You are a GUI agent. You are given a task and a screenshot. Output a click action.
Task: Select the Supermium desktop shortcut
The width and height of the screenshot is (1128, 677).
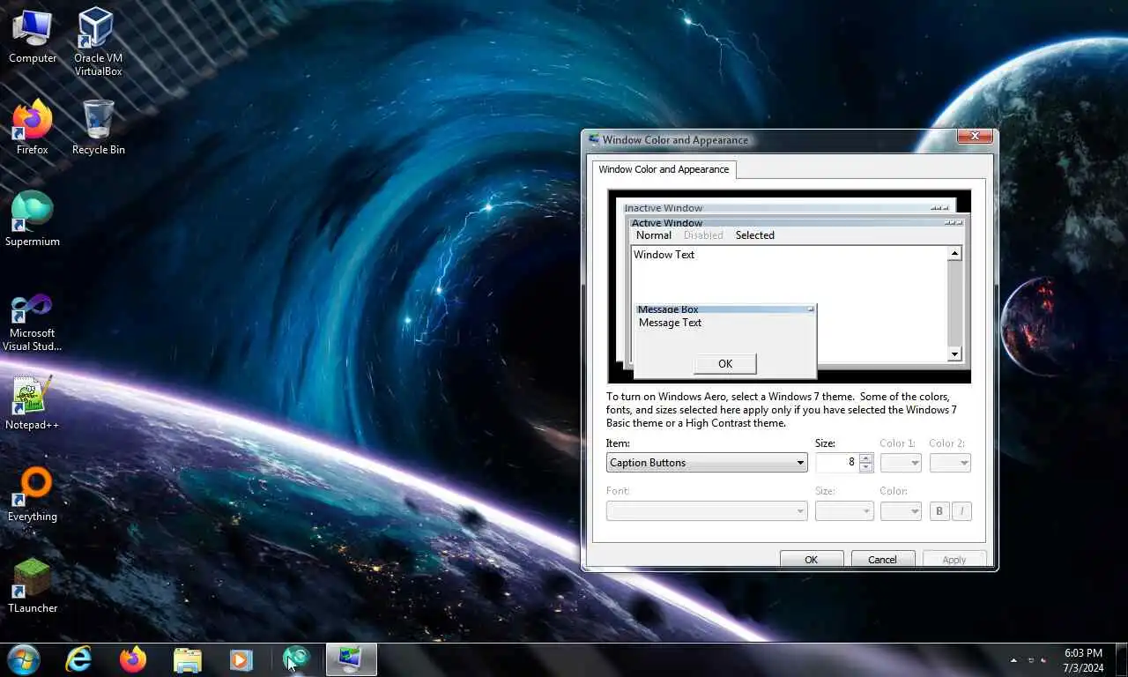(x=33, y=219)
